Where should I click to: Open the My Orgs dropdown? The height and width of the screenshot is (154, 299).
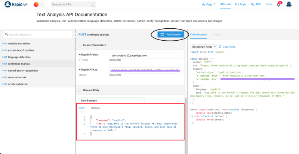pyautogui.click(x=209, y=4)
